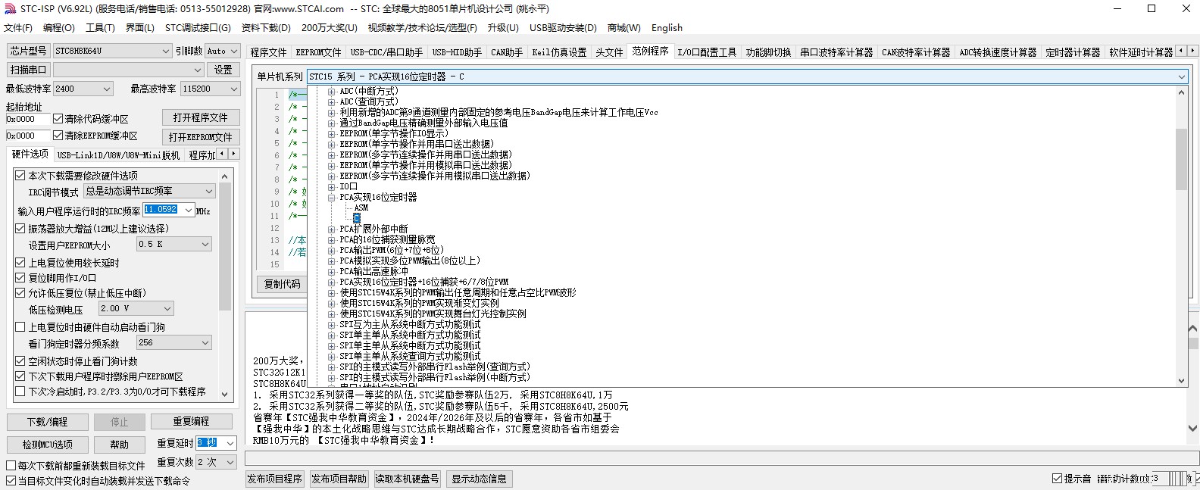Open the USB驱动安装(D) menu

[x=563, y=28]
